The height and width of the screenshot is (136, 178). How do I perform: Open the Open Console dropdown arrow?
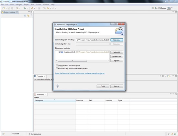171,76
